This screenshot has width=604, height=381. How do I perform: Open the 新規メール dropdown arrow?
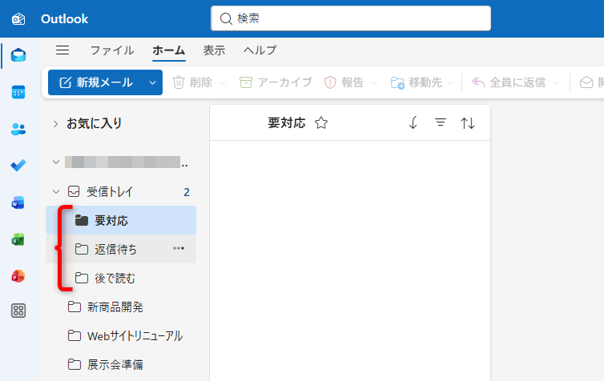tap(152, 82)
